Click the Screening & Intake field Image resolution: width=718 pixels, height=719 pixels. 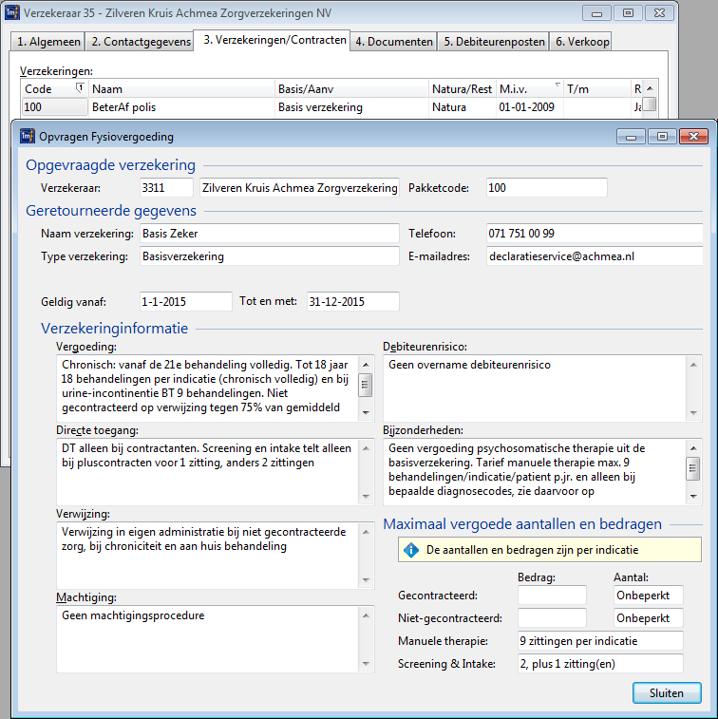[x=600, y=664]
